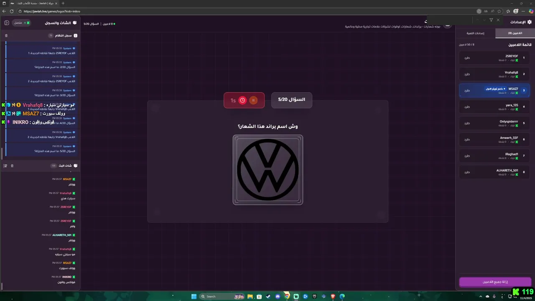This screenshot has height=301, width=535.
Task: Click the first-tweeter supporter badge on MSAZ7
Action: (x=495, y=89)
